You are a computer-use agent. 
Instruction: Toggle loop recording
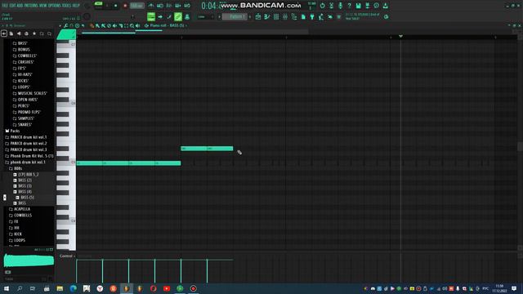[187, 6]
